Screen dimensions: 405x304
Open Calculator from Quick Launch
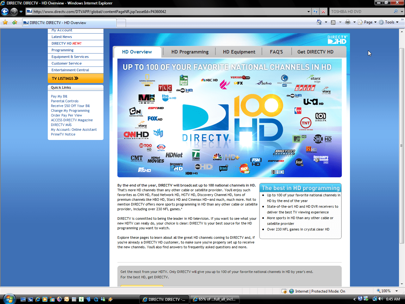tap(74, 299)
